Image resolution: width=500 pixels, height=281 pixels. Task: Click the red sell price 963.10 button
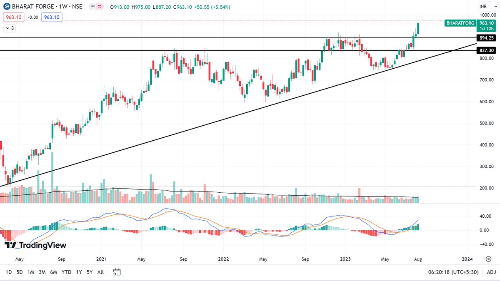pos(14,17)
